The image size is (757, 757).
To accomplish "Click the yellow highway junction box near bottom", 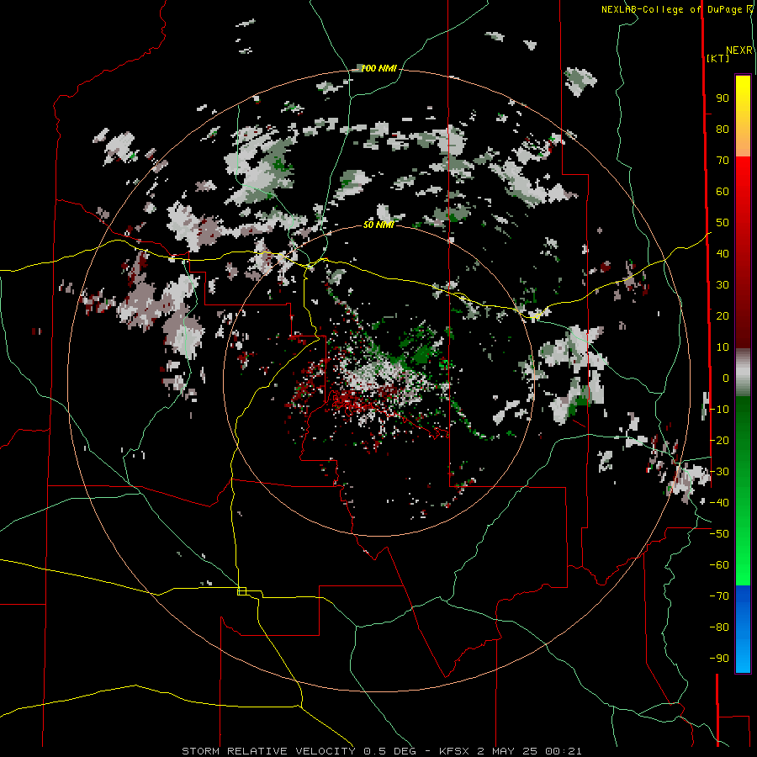I will [x=242, y=591].
